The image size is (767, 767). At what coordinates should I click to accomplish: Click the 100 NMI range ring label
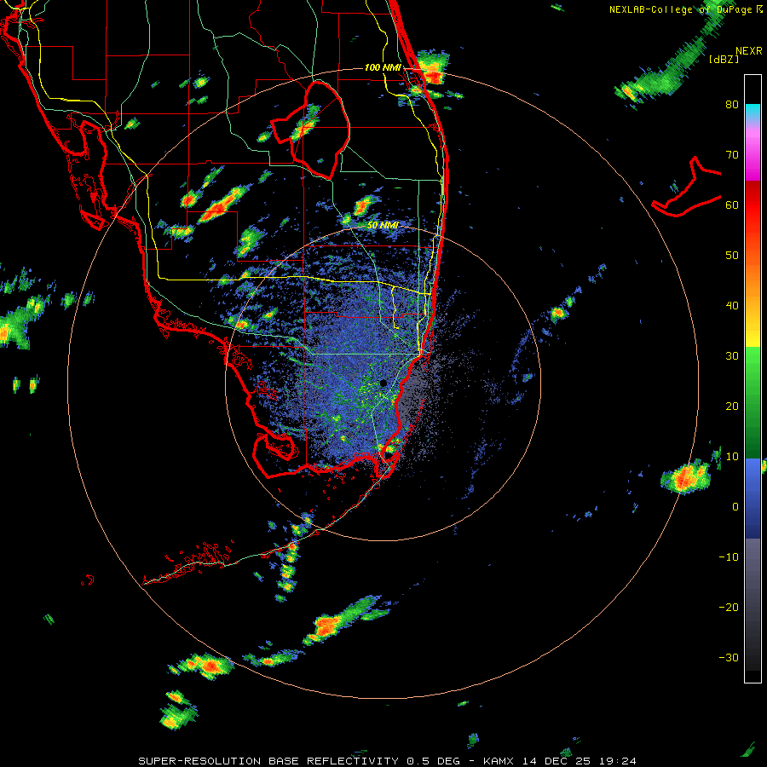click(383, 67)
